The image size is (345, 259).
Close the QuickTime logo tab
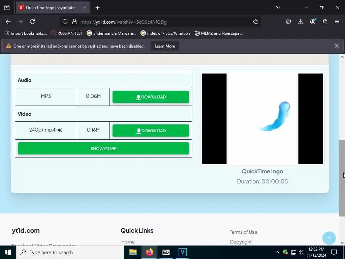click(85, 8)
